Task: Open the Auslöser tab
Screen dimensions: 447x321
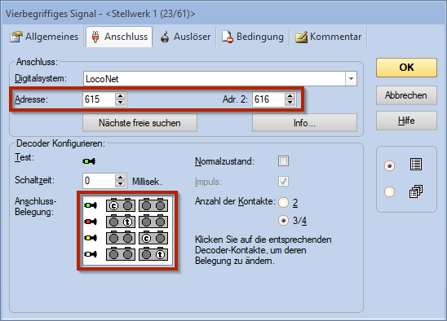Action: [185, 37]
